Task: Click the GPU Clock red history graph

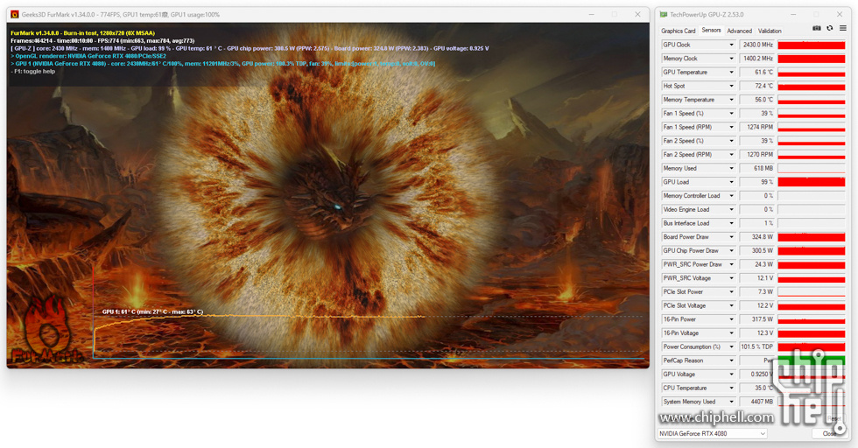Action: point(812,45)
